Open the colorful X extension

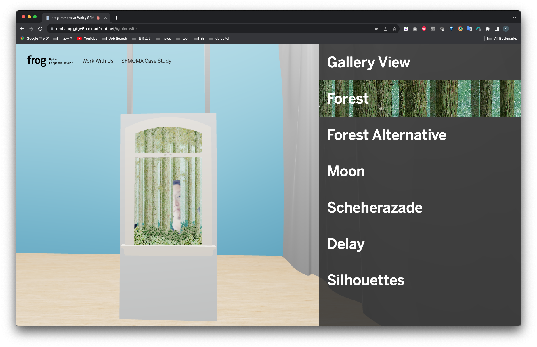(406, 29)
